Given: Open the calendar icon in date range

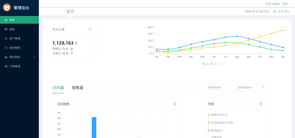Looking at the screenshot, I should 263,87.
